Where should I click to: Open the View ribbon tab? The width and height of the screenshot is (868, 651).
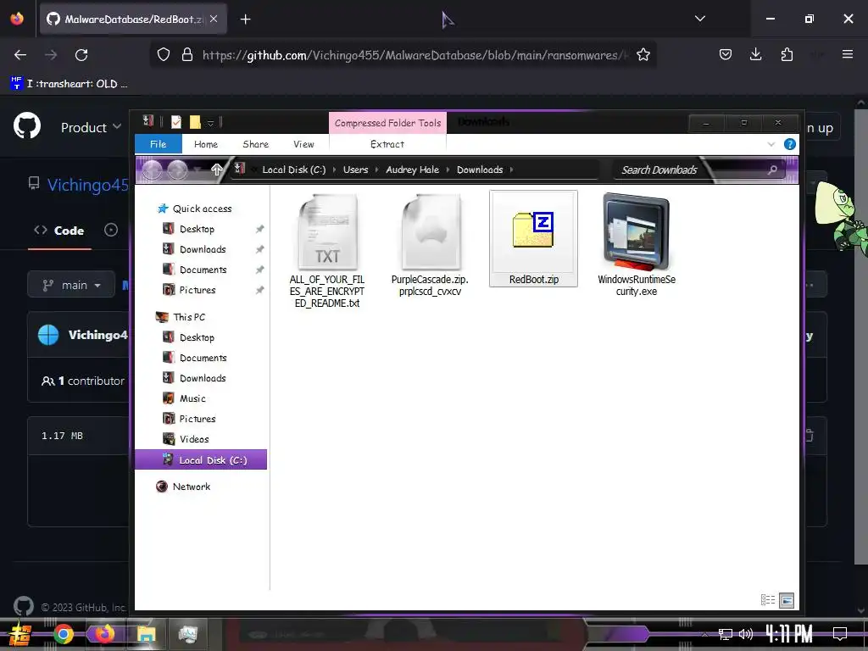(303, 144)
